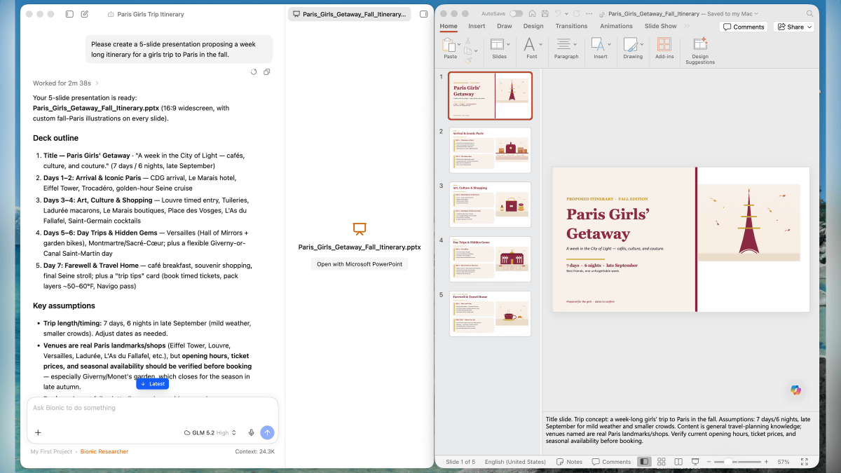Image resolution: width=841 pixels, height=473 pixels.
Task: Switch to Slide Sorter view
Action: pyautogui.click(x=660, y=462)
